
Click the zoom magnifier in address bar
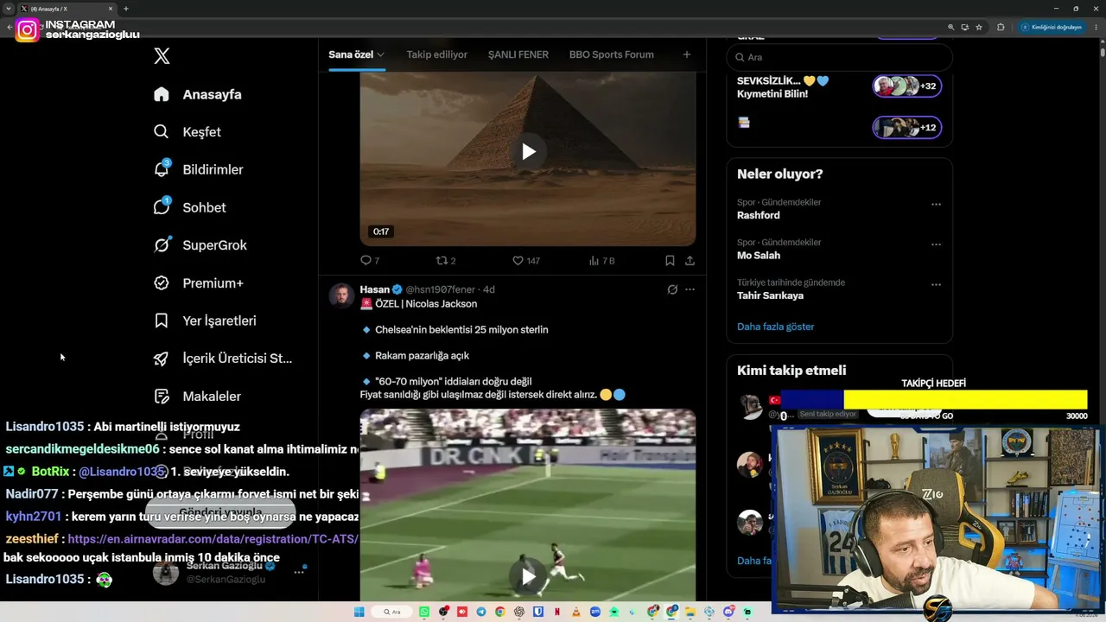pyautogui.click(x=950, y=27)
